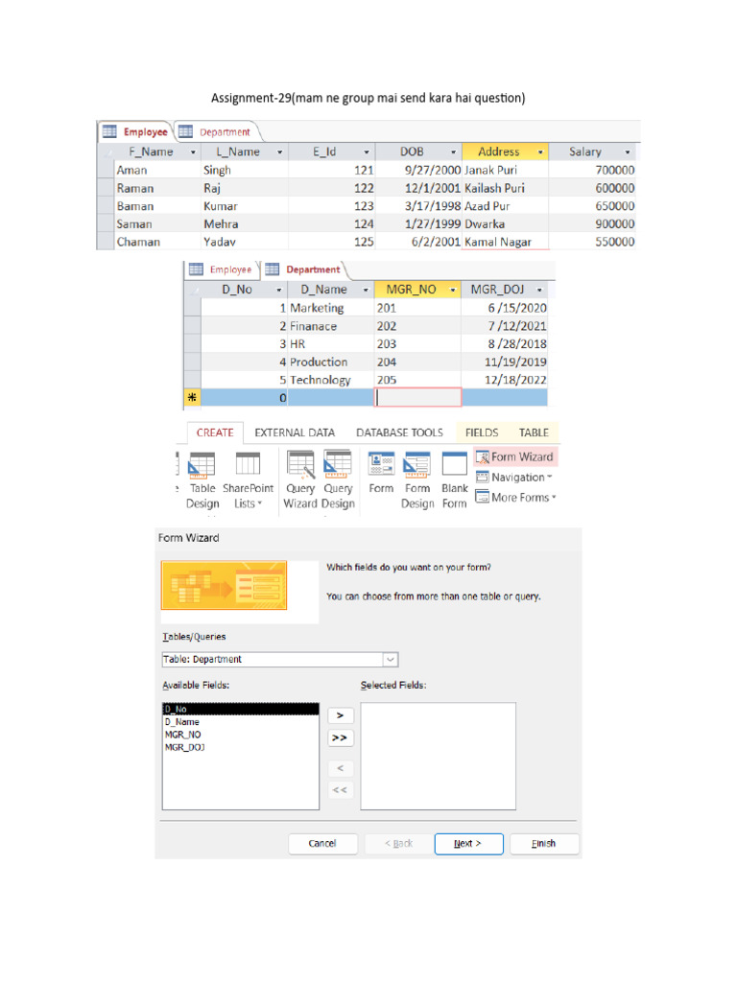
Task: Remove field with < button
Action: pos(341,768)
